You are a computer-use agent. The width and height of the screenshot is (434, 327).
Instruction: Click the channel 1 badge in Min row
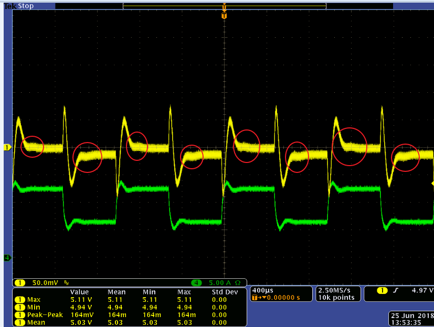coord(19,307)
